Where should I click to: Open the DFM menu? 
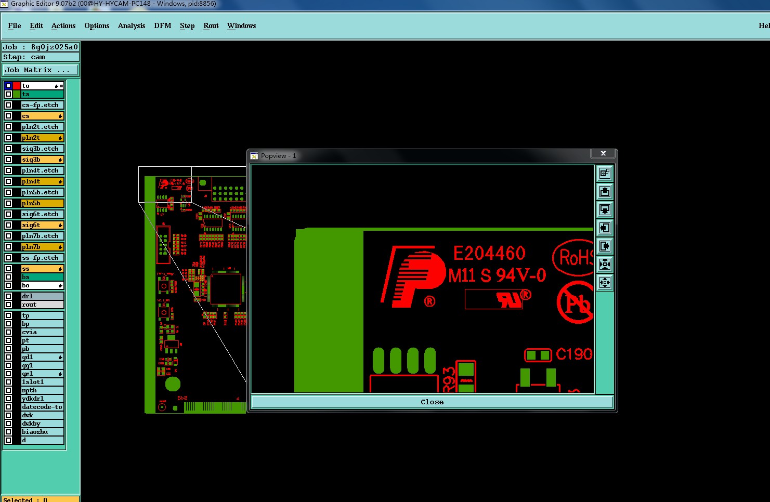pos(163,25)
